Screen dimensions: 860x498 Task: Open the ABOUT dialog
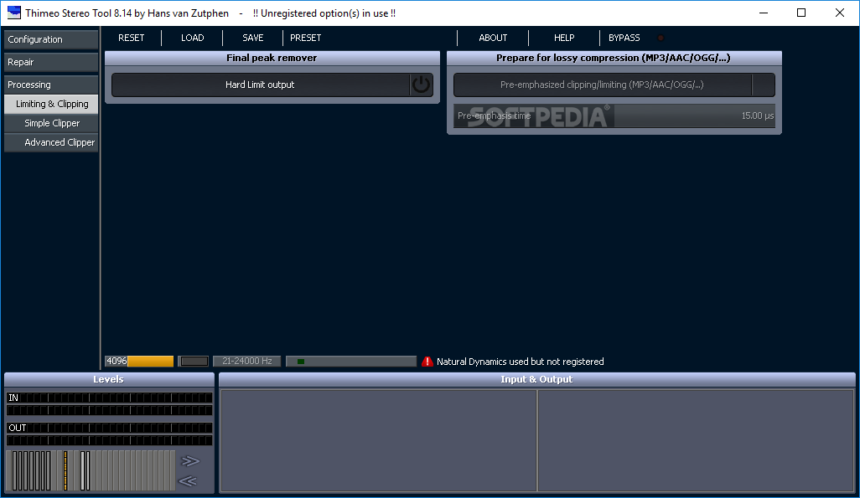493,38
